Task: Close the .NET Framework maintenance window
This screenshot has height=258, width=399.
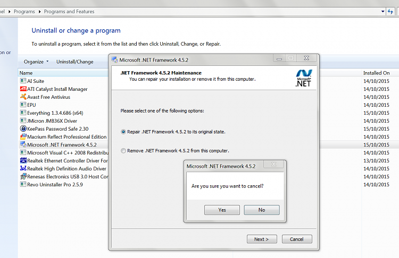Action: coord(306,58)
